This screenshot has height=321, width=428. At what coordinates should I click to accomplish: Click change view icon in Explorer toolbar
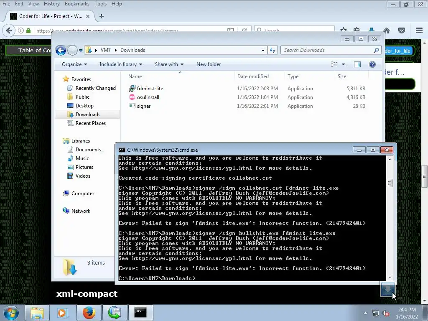(x=334, y=64)
